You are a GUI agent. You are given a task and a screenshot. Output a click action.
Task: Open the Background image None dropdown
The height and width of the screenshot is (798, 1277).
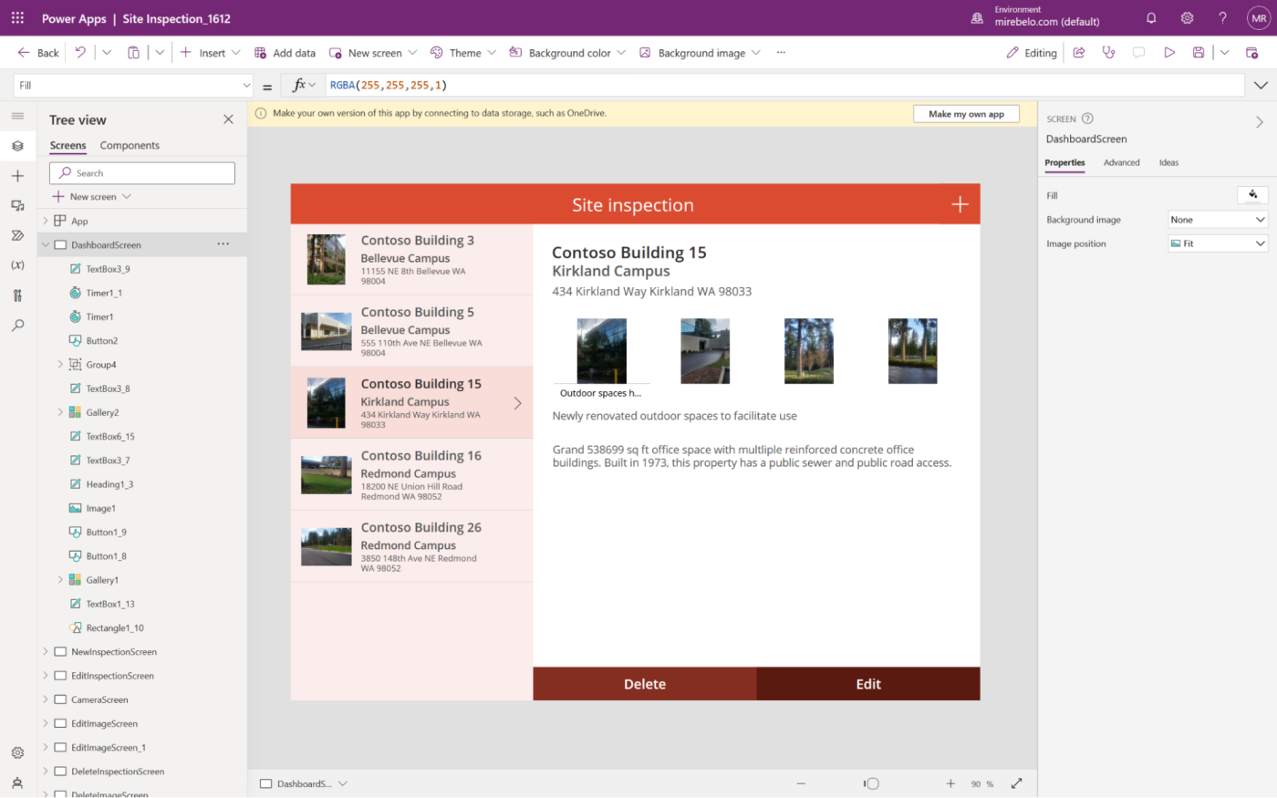1219,220
